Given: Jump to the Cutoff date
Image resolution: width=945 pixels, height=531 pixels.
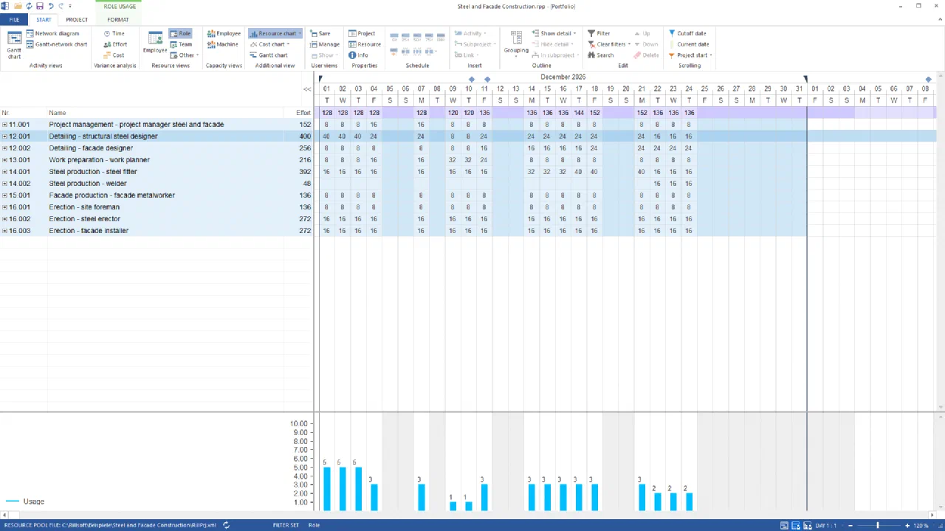Looking at the screenshot, I should click(x=687, y=33).
